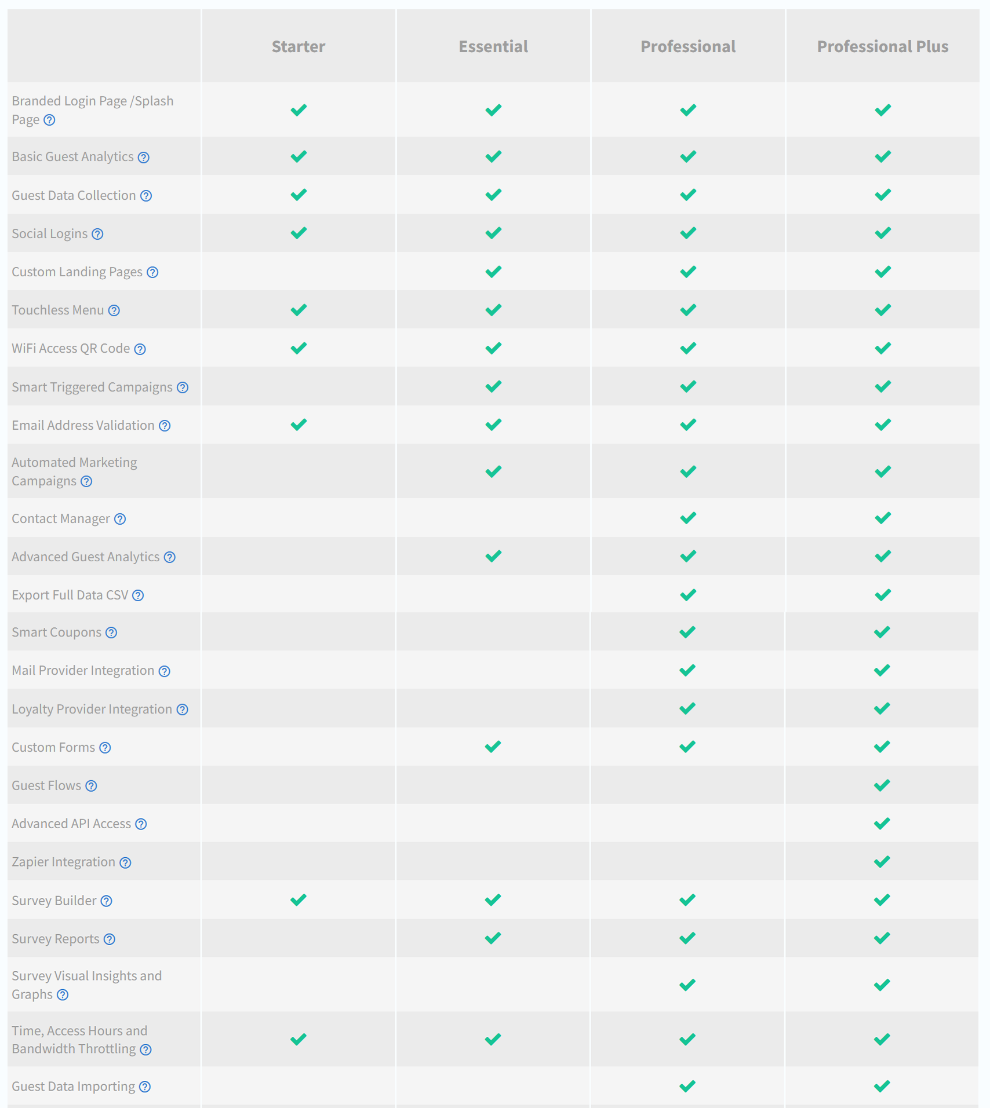Click help icon next to Basic Guest Analytics
This screenshot has width=990, height=1108.
(144, 158)
